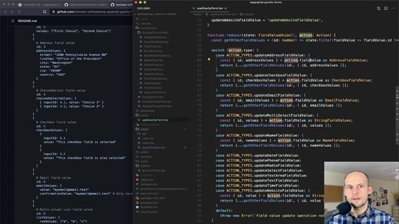Collapse the project root folder in Explorer
Image resolution: width=399 pixels, height=224 pixels.
(x=156, y=14)
